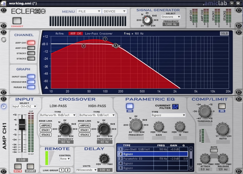Toggle the INVERT button

pos(31,167)
